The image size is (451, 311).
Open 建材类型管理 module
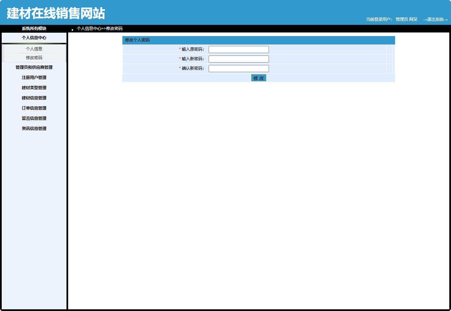tap(33, 87)
